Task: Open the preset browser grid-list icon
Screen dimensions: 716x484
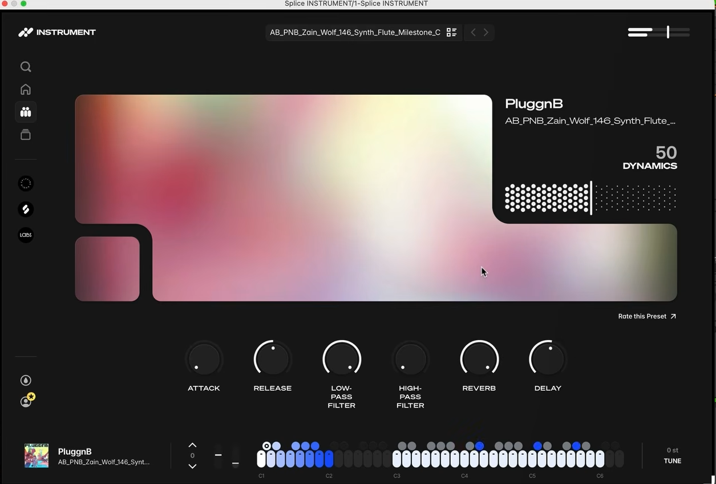Action: (x=451, y=33)
